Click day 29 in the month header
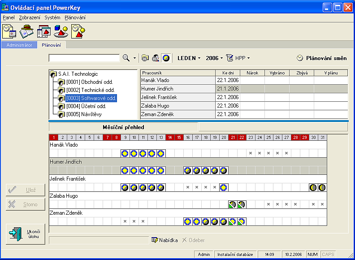Image resolution: width=355 pixels, height=260 pixels. point(304,138)
